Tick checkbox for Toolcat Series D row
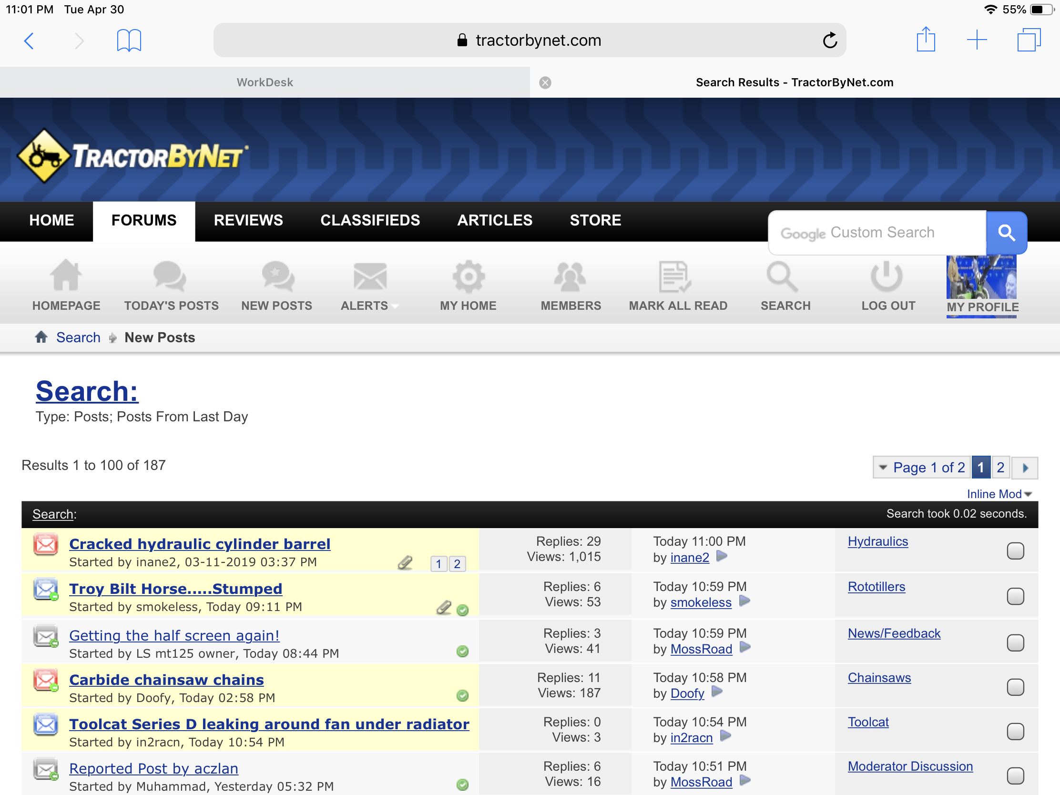This screenshot has width=1060, height=795. coord(1015,732)
